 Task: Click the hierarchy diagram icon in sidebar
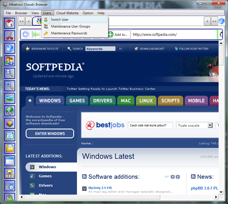[x=10, y=173]
